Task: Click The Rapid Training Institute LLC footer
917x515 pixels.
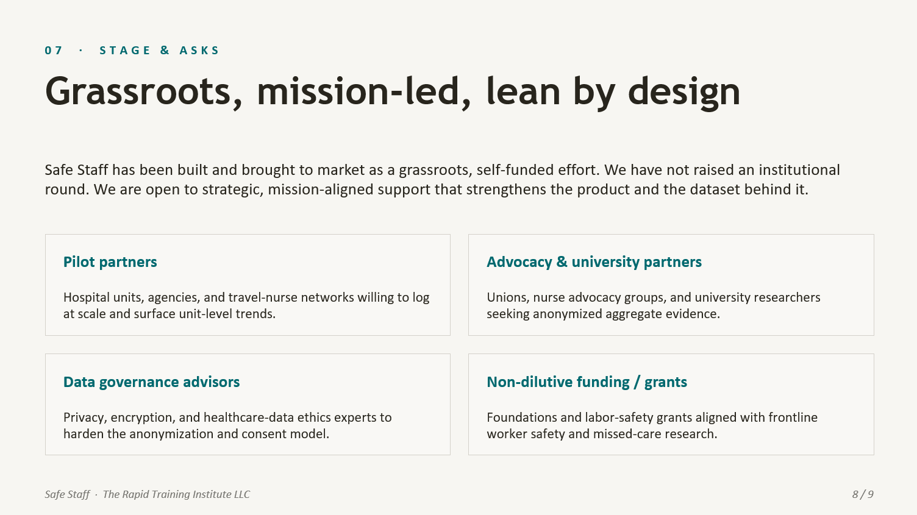Action: pyautogui.click(x=176, y=494)
